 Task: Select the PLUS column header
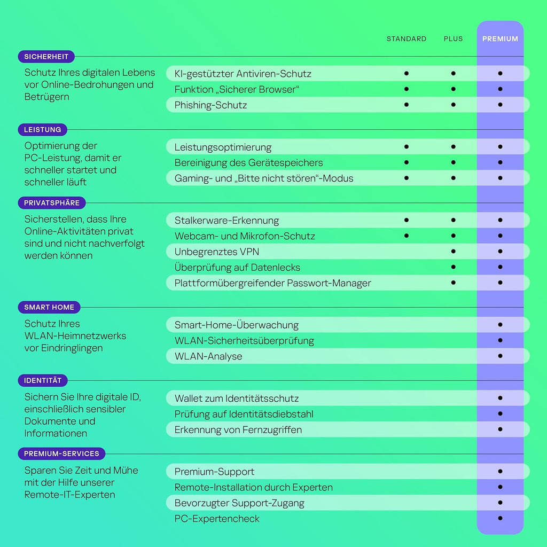tap(453, 39)
